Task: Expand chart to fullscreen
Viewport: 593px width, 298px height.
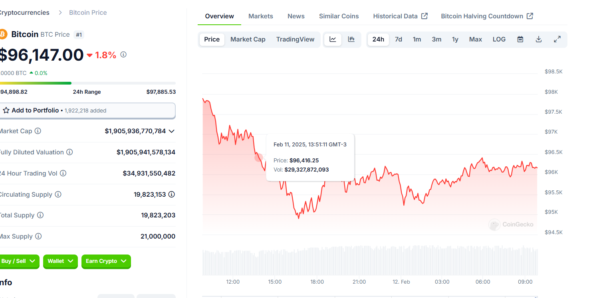Action: [557, 39]
